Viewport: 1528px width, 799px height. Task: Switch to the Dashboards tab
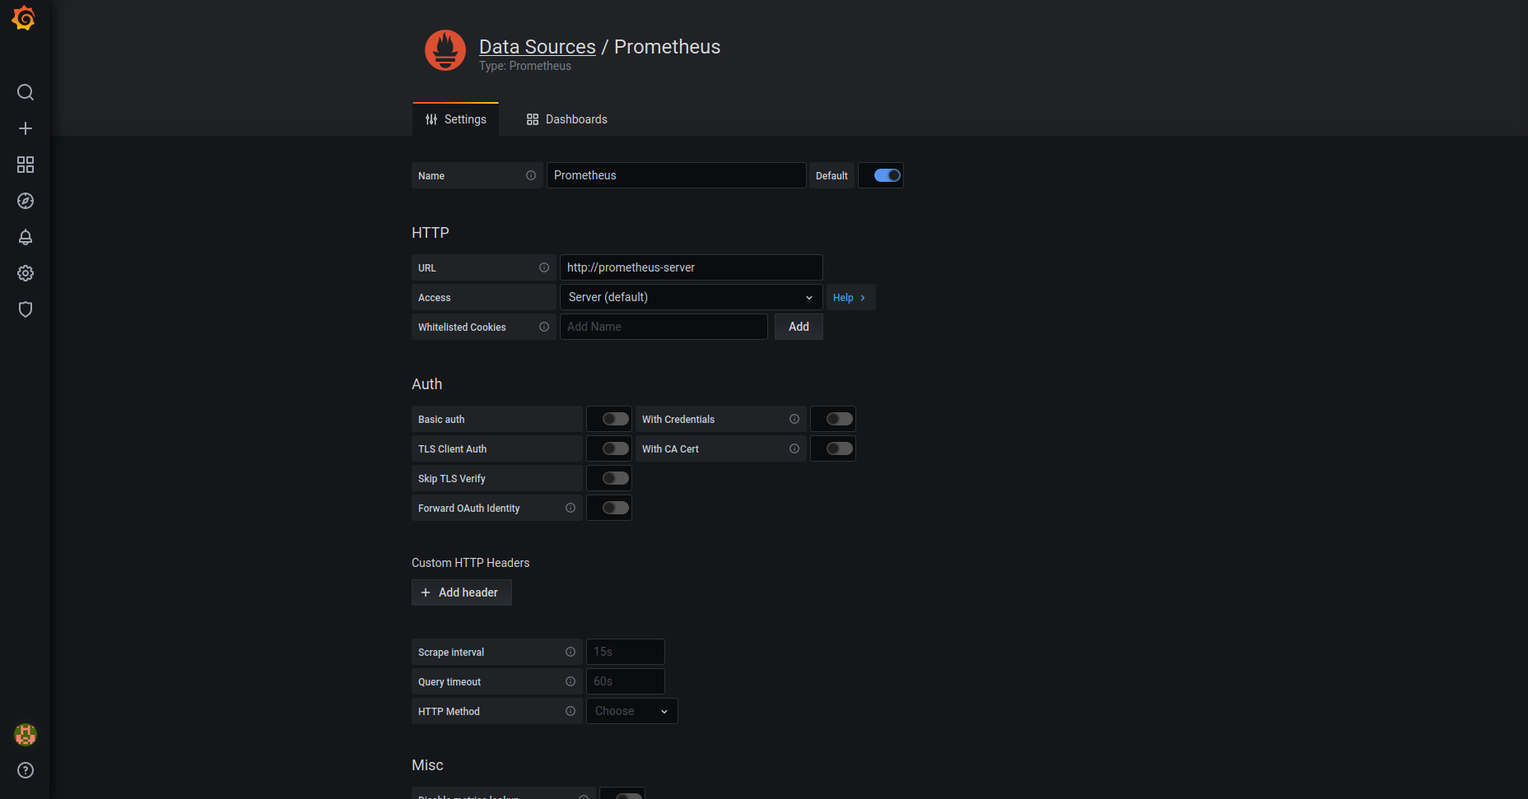tap(566, 119)
